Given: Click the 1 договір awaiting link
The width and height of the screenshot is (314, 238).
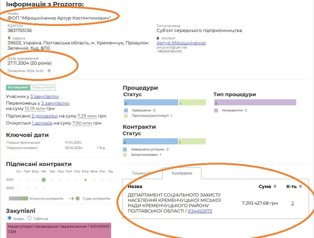Looking at the screenshot, I should tap(42, 123).
